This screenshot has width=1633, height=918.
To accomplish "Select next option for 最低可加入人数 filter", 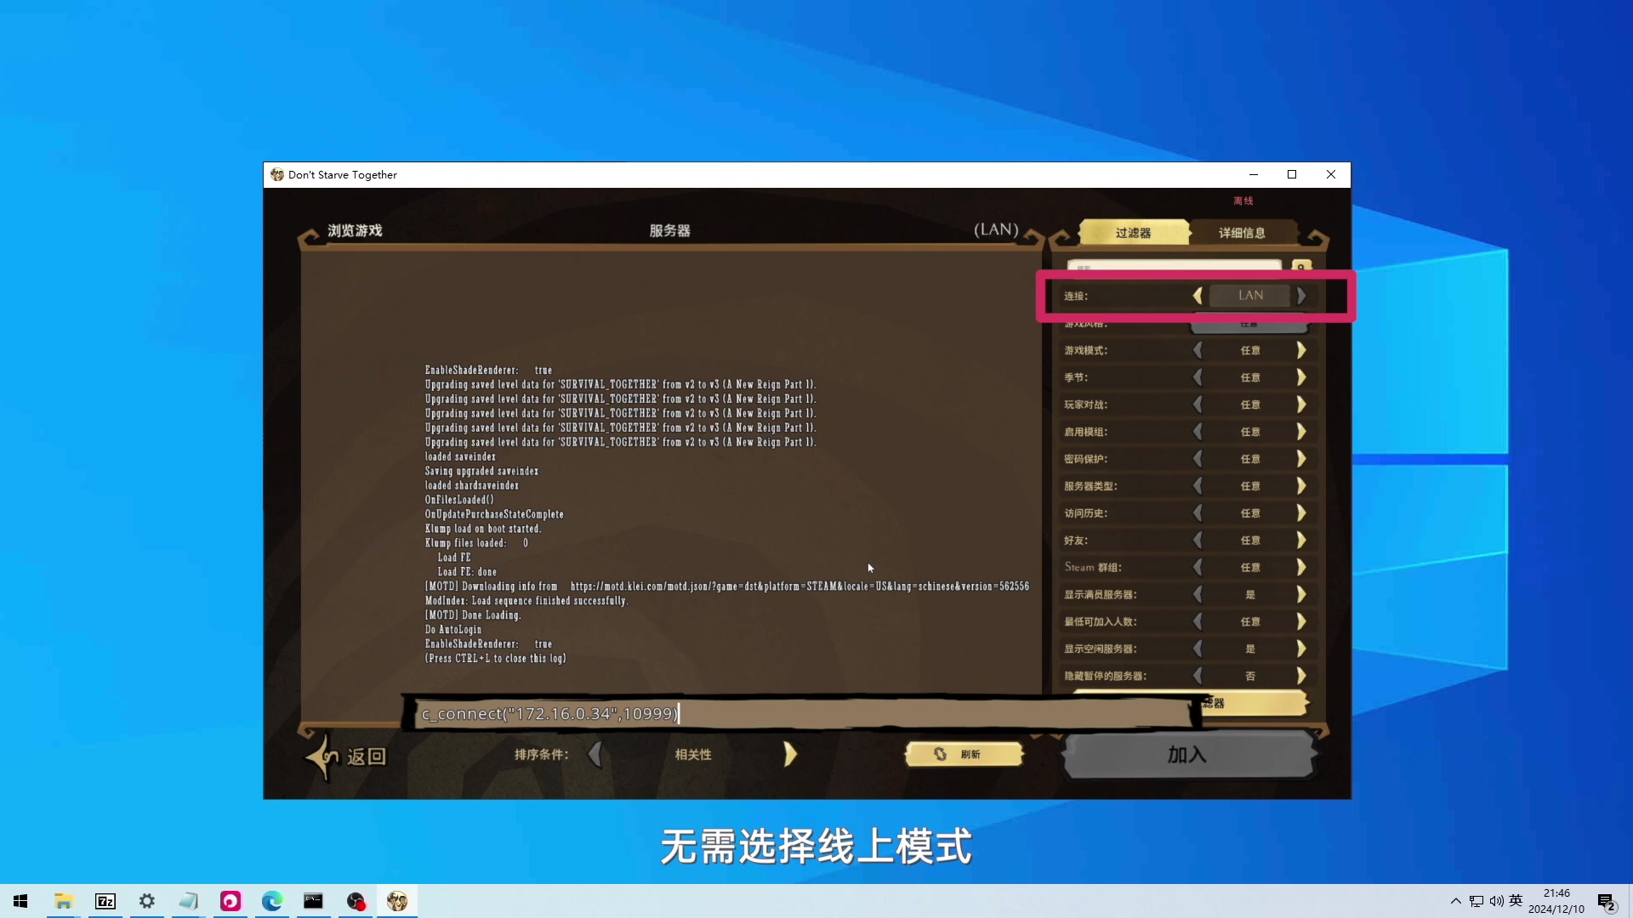I will pos(1301,621).
